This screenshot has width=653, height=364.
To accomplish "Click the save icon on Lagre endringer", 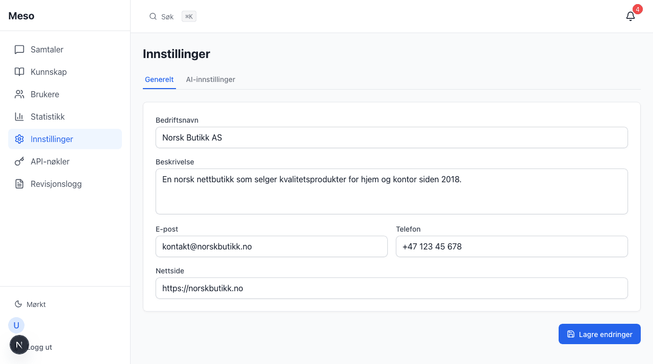I will click(570, 334).
